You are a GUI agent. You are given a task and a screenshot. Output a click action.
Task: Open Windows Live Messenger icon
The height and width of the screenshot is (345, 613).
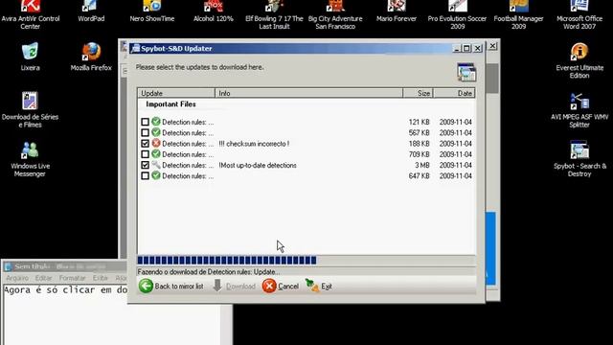point(30,159)
